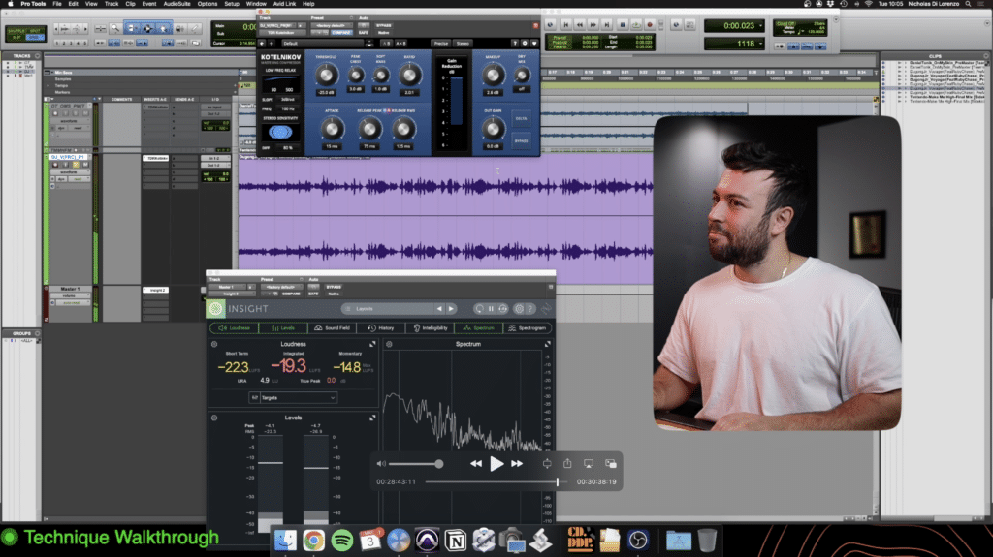Click the Insight pause metering icon
The width and height of the screenshot is (993, 557).
pos(491,308)
